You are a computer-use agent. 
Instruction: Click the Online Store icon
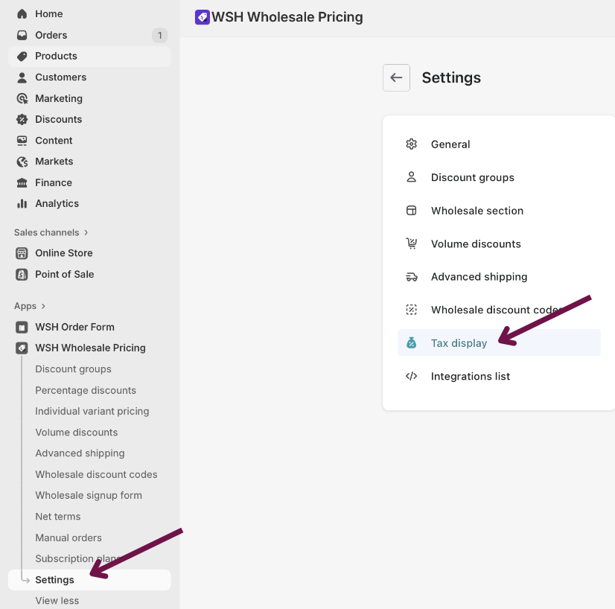[22, 253]
